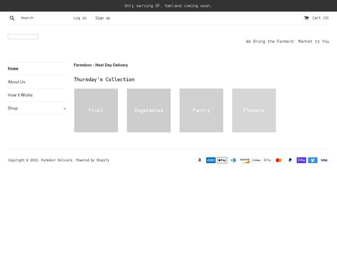Select About Us in the sidebar
337x253 pixels.
click(x=16, y=82)
